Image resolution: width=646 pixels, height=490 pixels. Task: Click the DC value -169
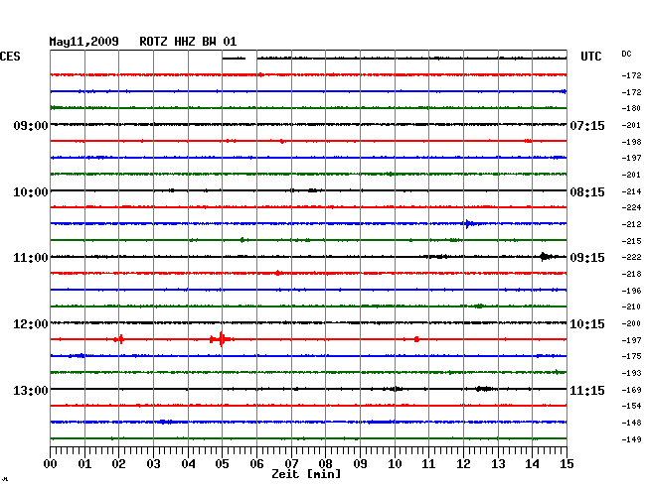pos(631,390)
